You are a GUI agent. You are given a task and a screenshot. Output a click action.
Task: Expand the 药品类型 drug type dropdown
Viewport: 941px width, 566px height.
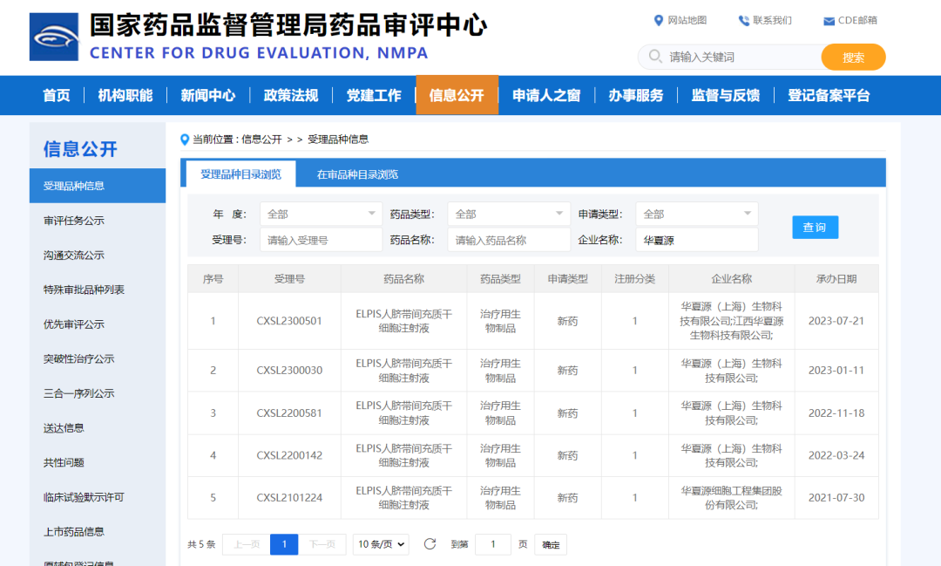(x=509, y=214)
